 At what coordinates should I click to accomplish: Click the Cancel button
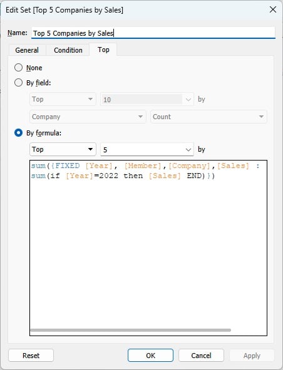click(x=201, y=356)
